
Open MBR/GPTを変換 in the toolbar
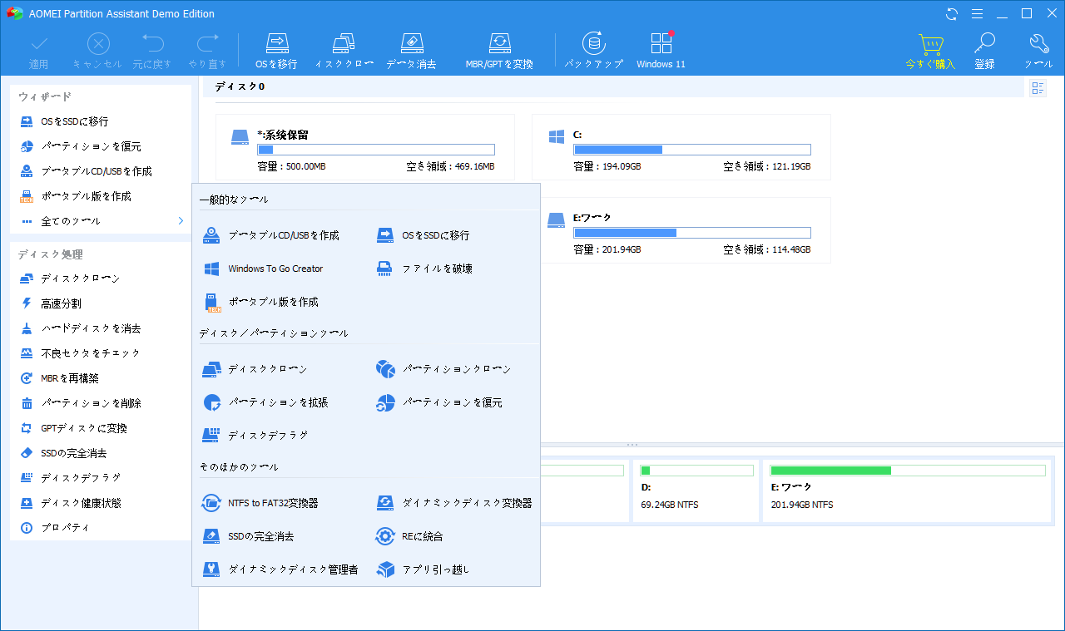(499, 51)
